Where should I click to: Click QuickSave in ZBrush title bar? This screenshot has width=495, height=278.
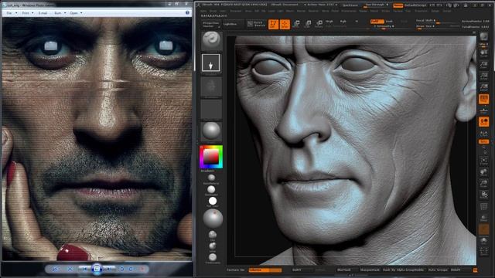350,5
